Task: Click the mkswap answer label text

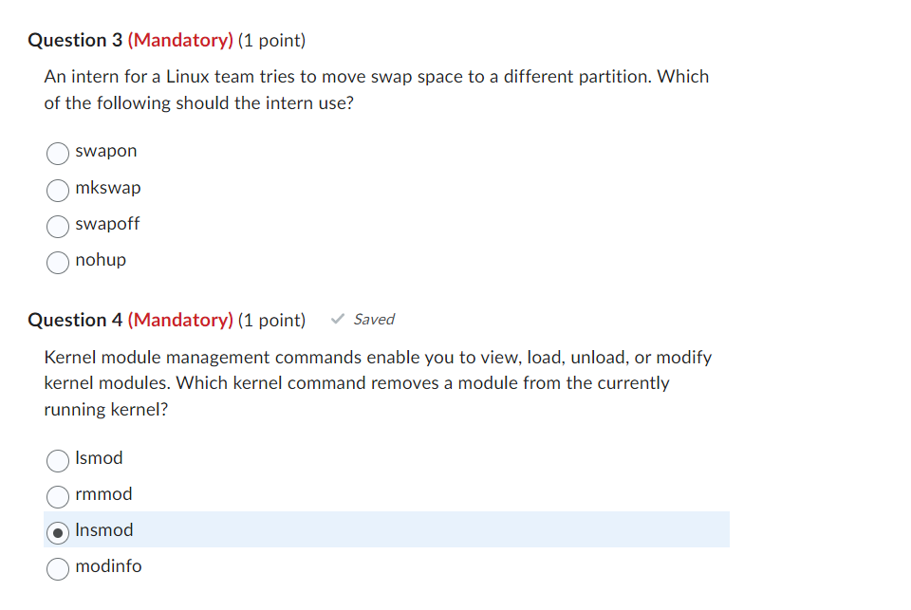Action: click(x=108, y=188)
